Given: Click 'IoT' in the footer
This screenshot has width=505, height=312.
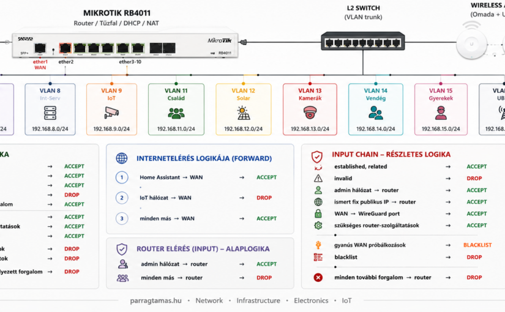Looking at the screenshot, I should point(346,301).
